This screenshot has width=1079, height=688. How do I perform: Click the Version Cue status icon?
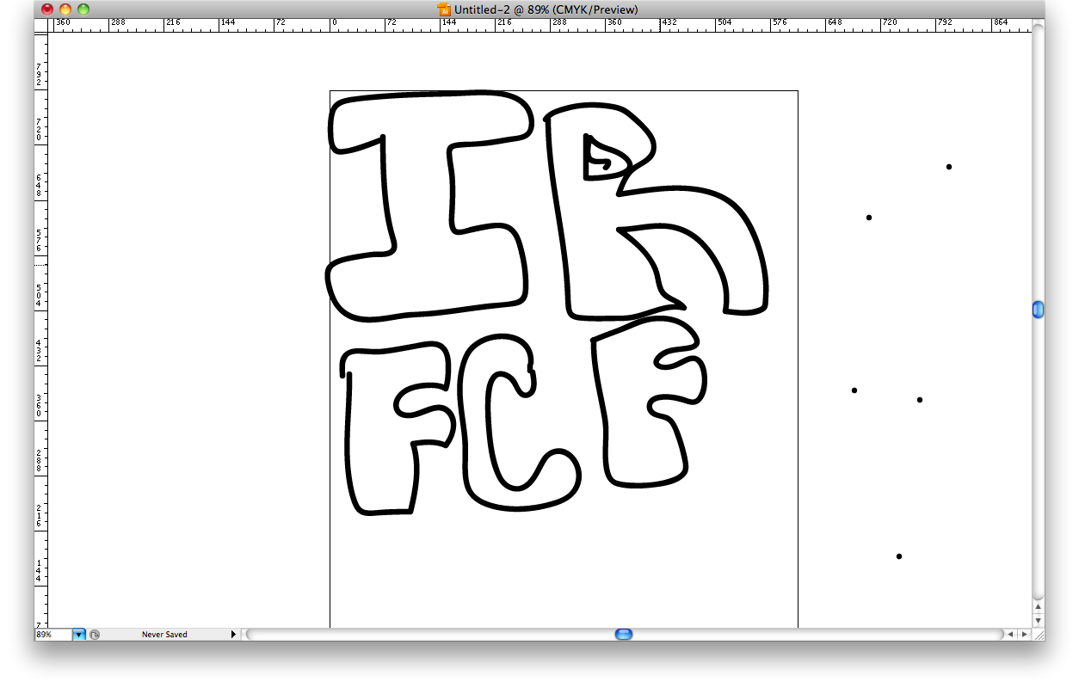coord(95,635)
